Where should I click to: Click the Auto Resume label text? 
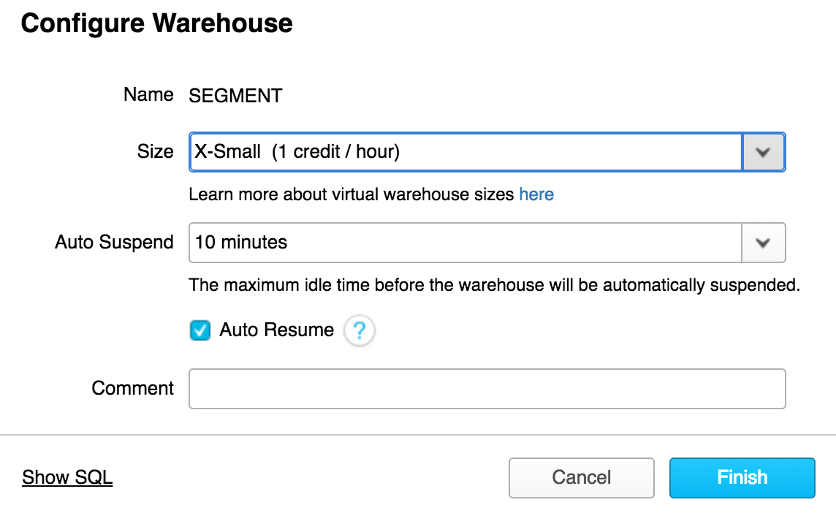coord(276,330)
